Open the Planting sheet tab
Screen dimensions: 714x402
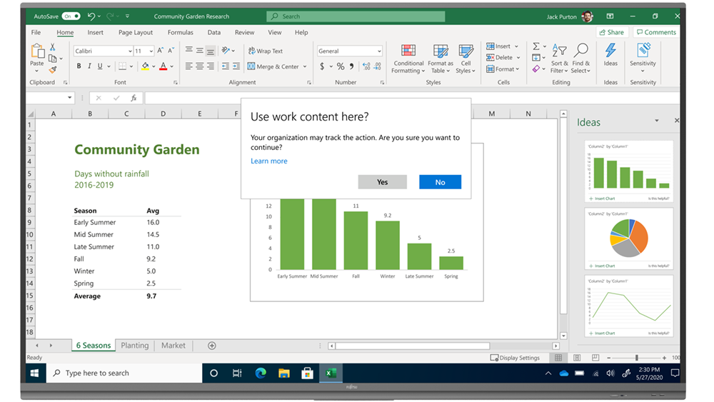[135, 346]
